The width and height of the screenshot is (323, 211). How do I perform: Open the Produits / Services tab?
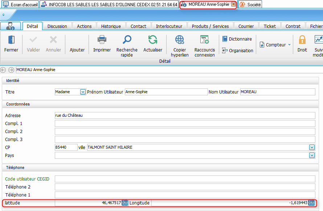210,26
